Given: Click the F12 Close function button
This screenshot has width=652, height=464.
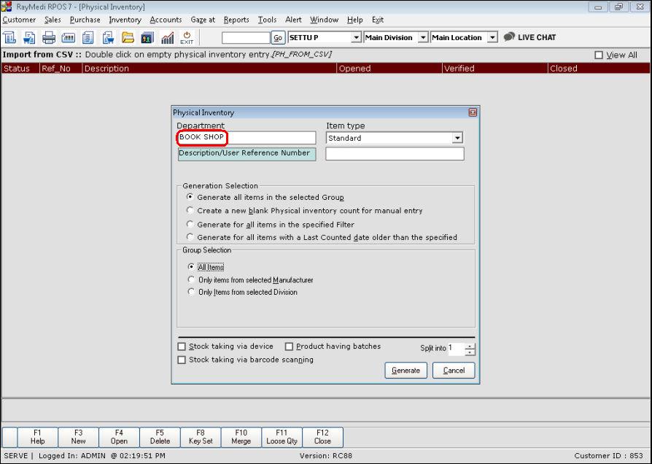Looking at the screenshot, I should (322, 437).
